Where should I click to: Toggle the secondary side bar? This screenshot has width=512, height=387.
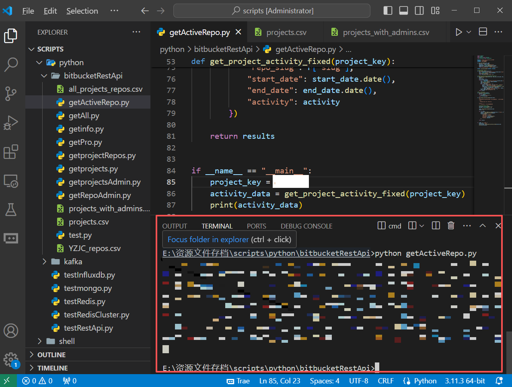point(419,10)
